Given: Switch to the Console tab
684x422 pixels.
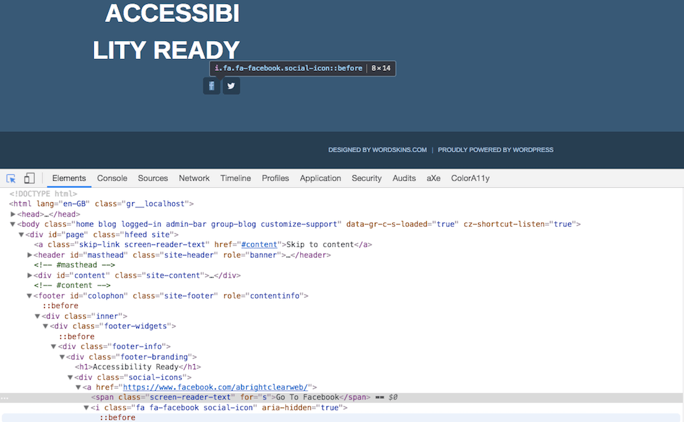Looking at the screenshot, I should click(112, 178).
